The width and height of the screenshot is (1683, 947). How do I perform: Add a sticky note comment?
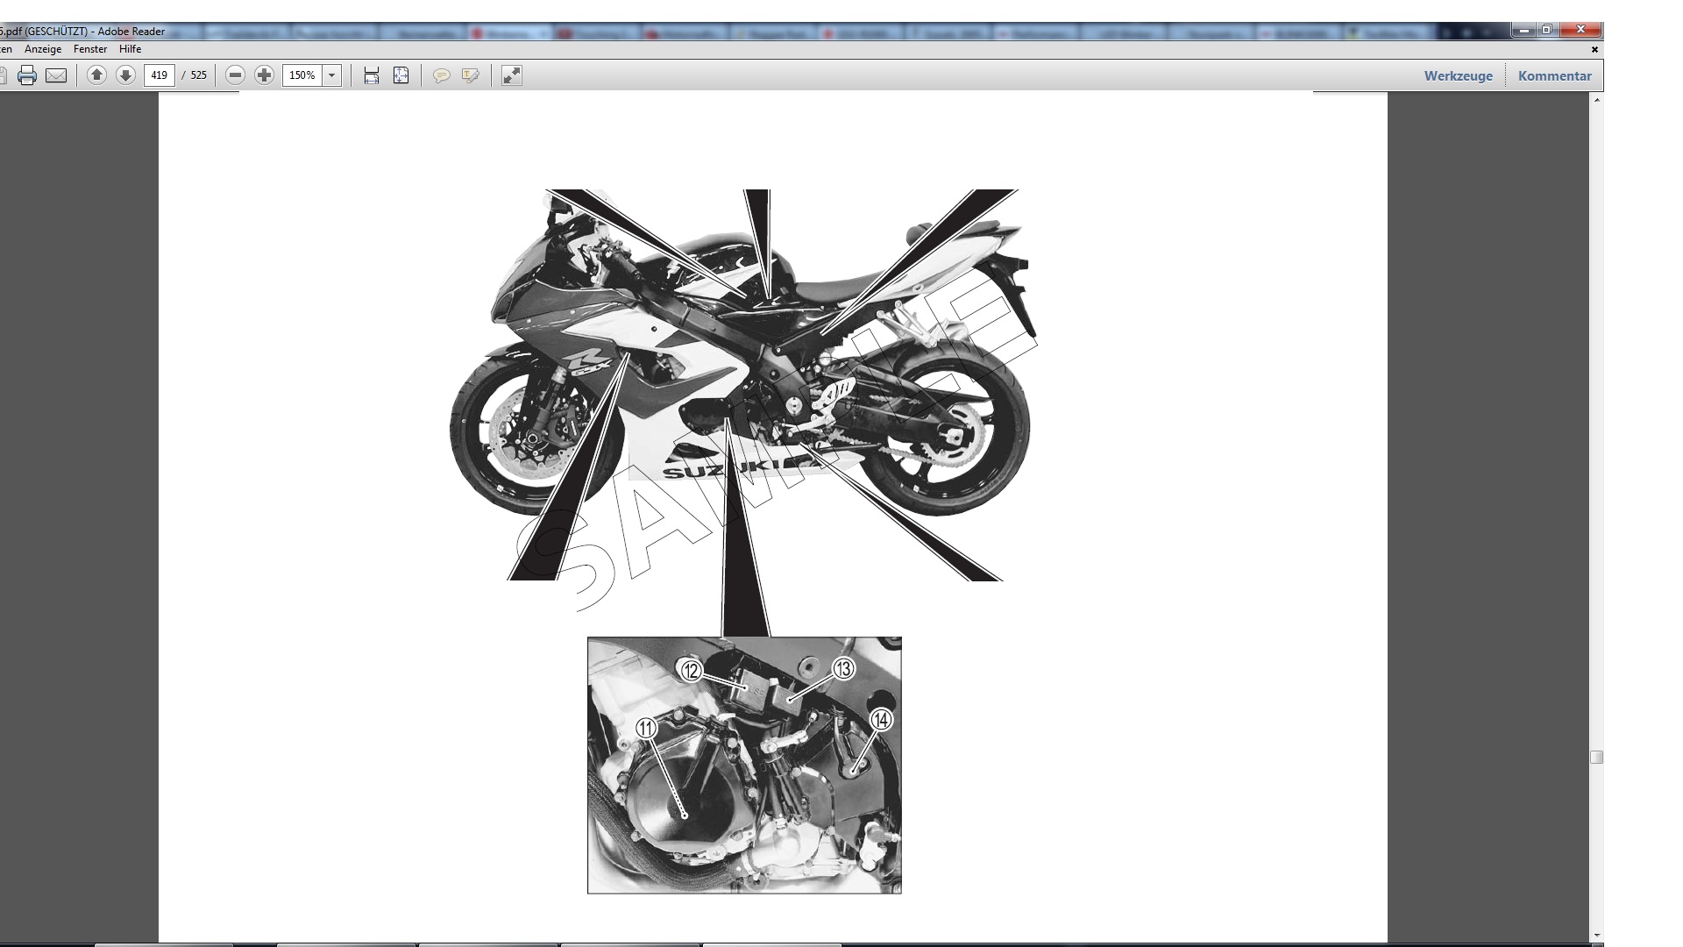[x=442, y=75]
